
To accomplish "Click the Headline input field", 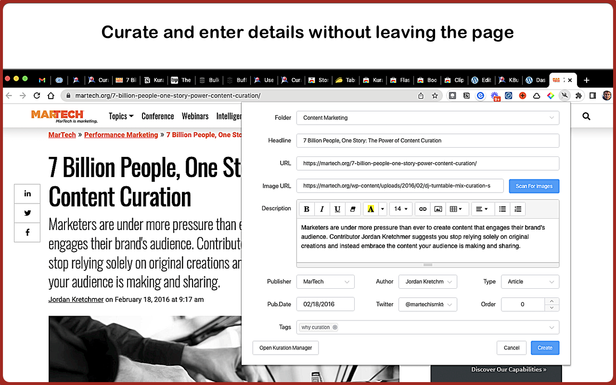I will 428,141.
